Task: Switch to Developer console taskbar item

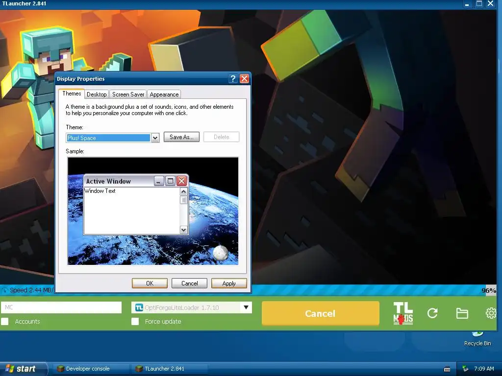Action: click(x=92, y=369)
